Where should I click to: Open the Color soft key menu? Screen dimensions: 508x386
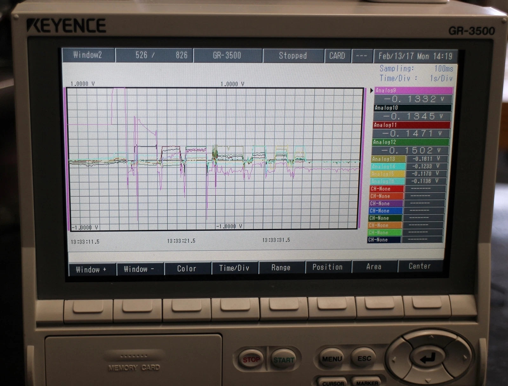pos(187,268)
